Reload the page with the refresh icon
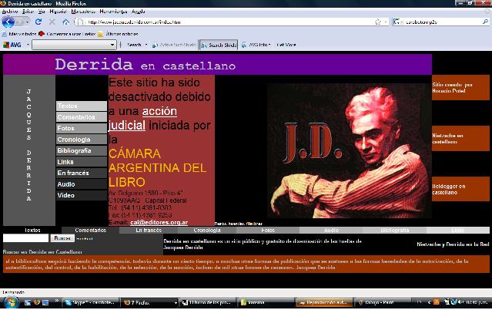The height and width of the screenshot is (310, 492). pyautogui.click(x=38, y=22)
